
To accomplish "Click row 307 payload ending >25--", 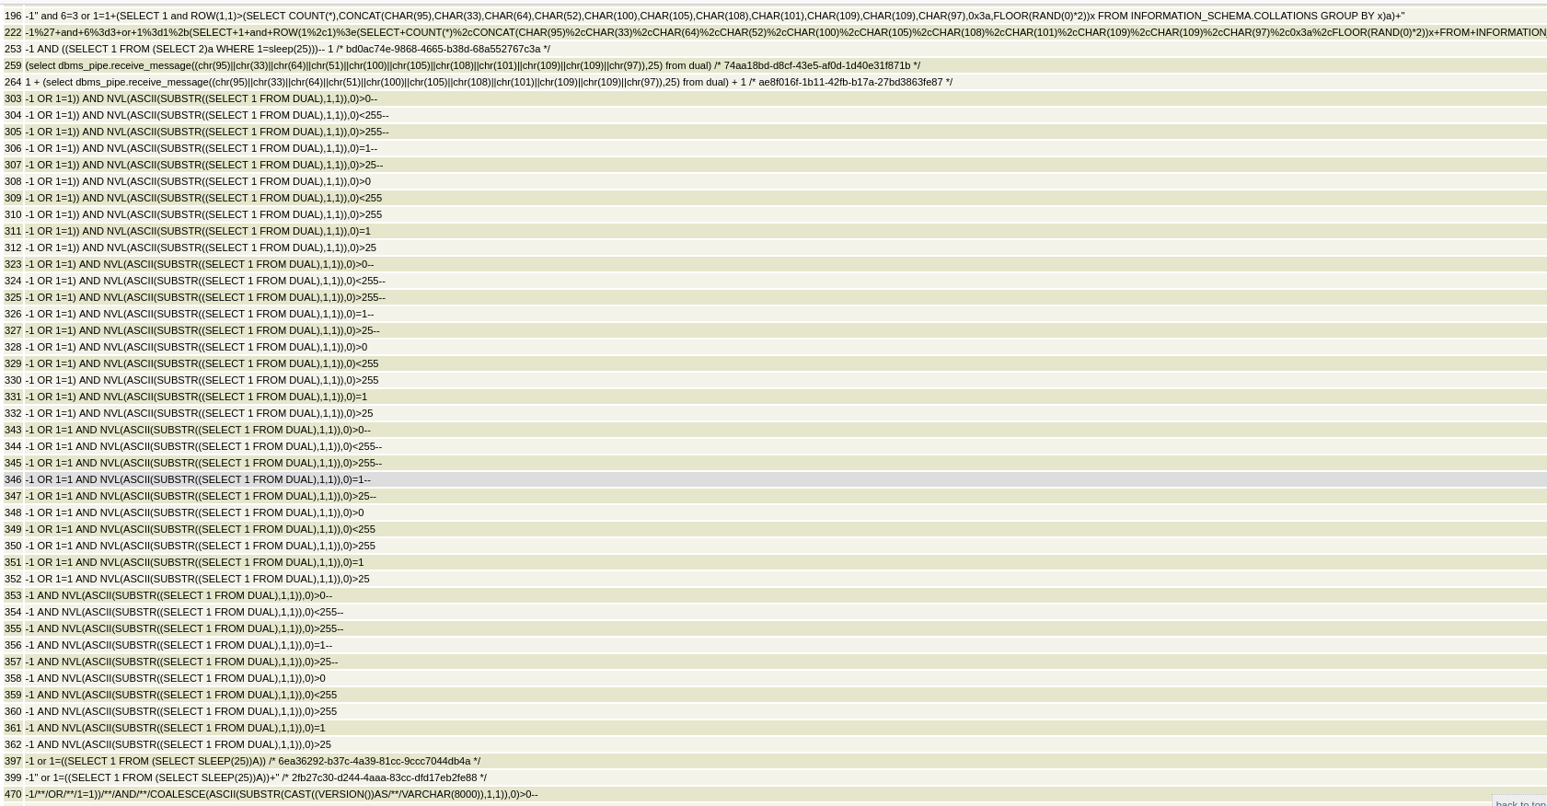I will point(203,165).
